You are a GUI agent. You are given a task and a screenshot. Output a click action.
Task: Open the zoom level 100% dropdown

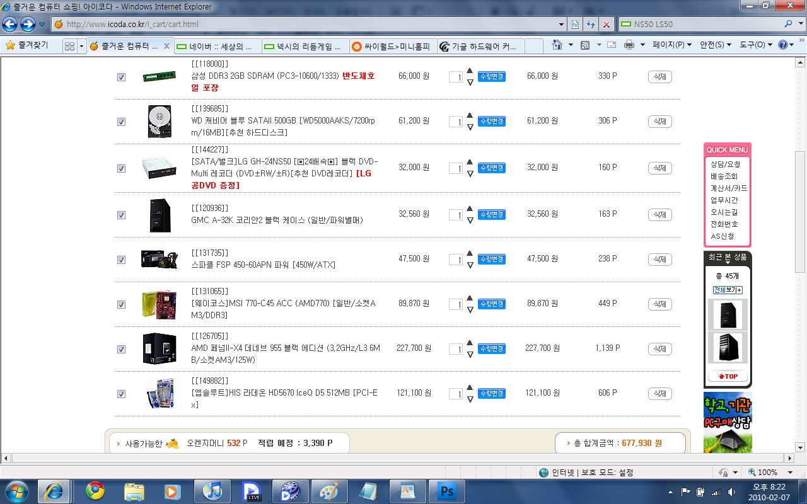(790, 472)
